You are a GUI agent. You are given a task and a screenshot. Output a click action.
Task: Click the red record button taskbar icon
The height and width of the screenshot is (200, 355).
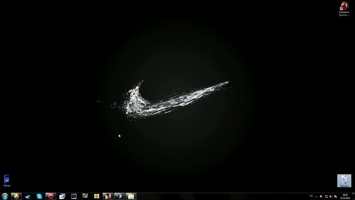50,196
